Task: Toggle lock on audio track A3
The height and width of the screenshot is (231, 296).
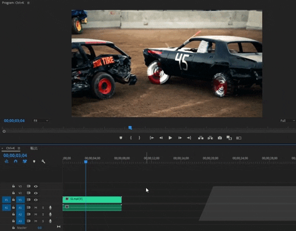Action: [14, 221]
